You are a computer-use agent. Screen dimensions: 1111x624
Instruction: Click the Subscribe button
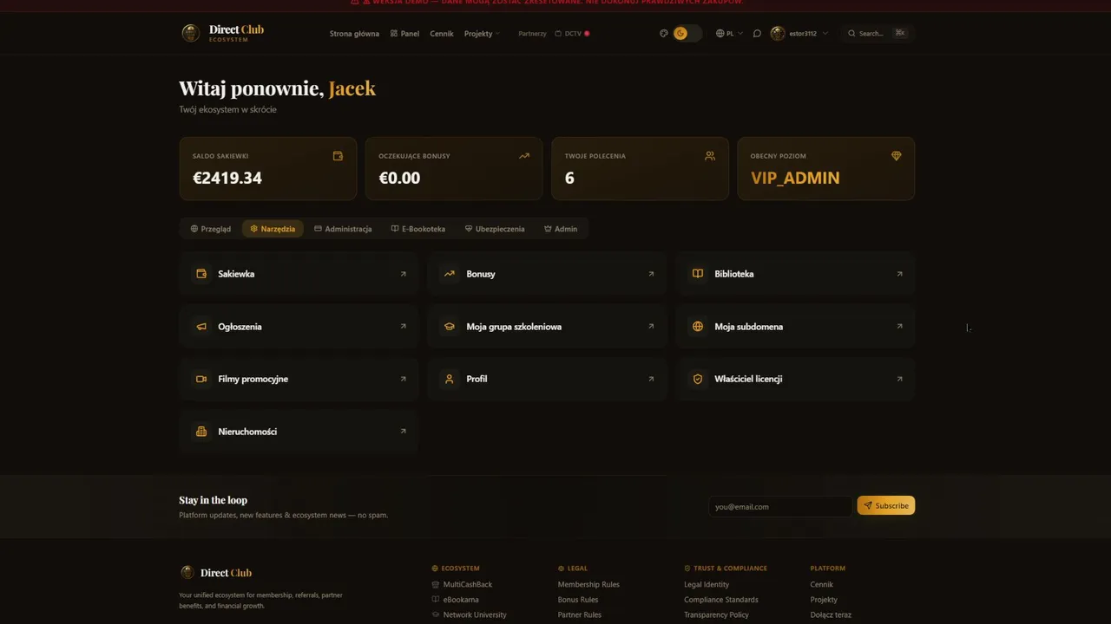click(886, 505)
